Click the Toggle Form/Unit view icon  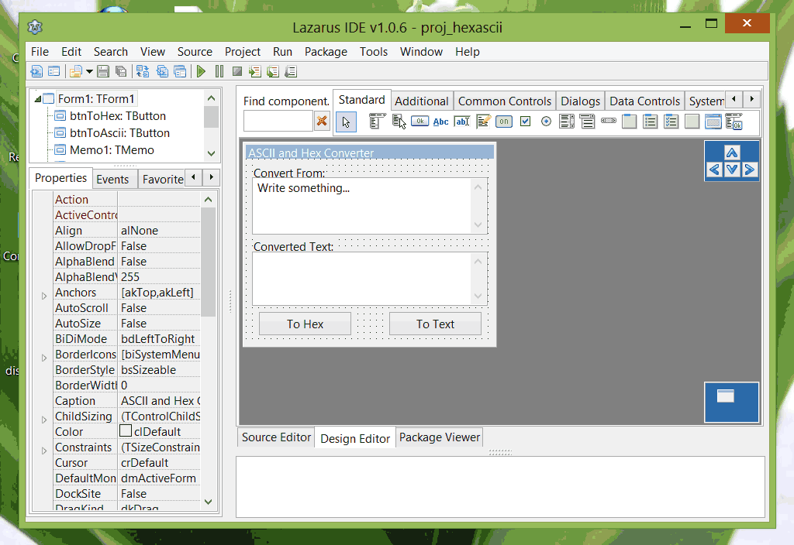pyautogui.click(x=143, y=71)
